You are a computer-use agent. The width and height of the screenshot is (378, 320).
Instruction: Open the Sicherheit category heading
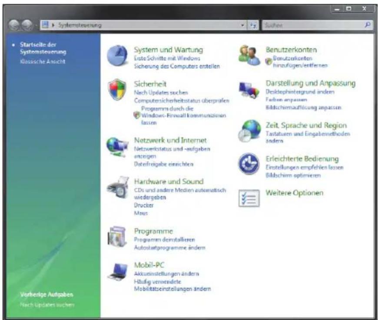click(x=150, y=84)
